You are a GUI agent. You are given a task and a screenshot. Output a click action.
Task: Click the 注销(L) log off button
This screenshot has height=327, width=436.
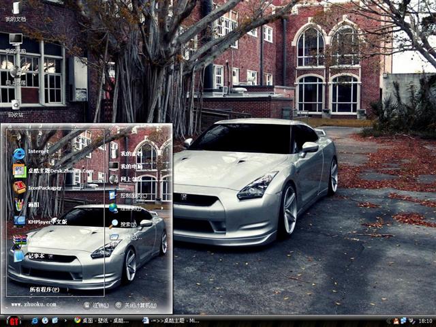tap(97, 305)
